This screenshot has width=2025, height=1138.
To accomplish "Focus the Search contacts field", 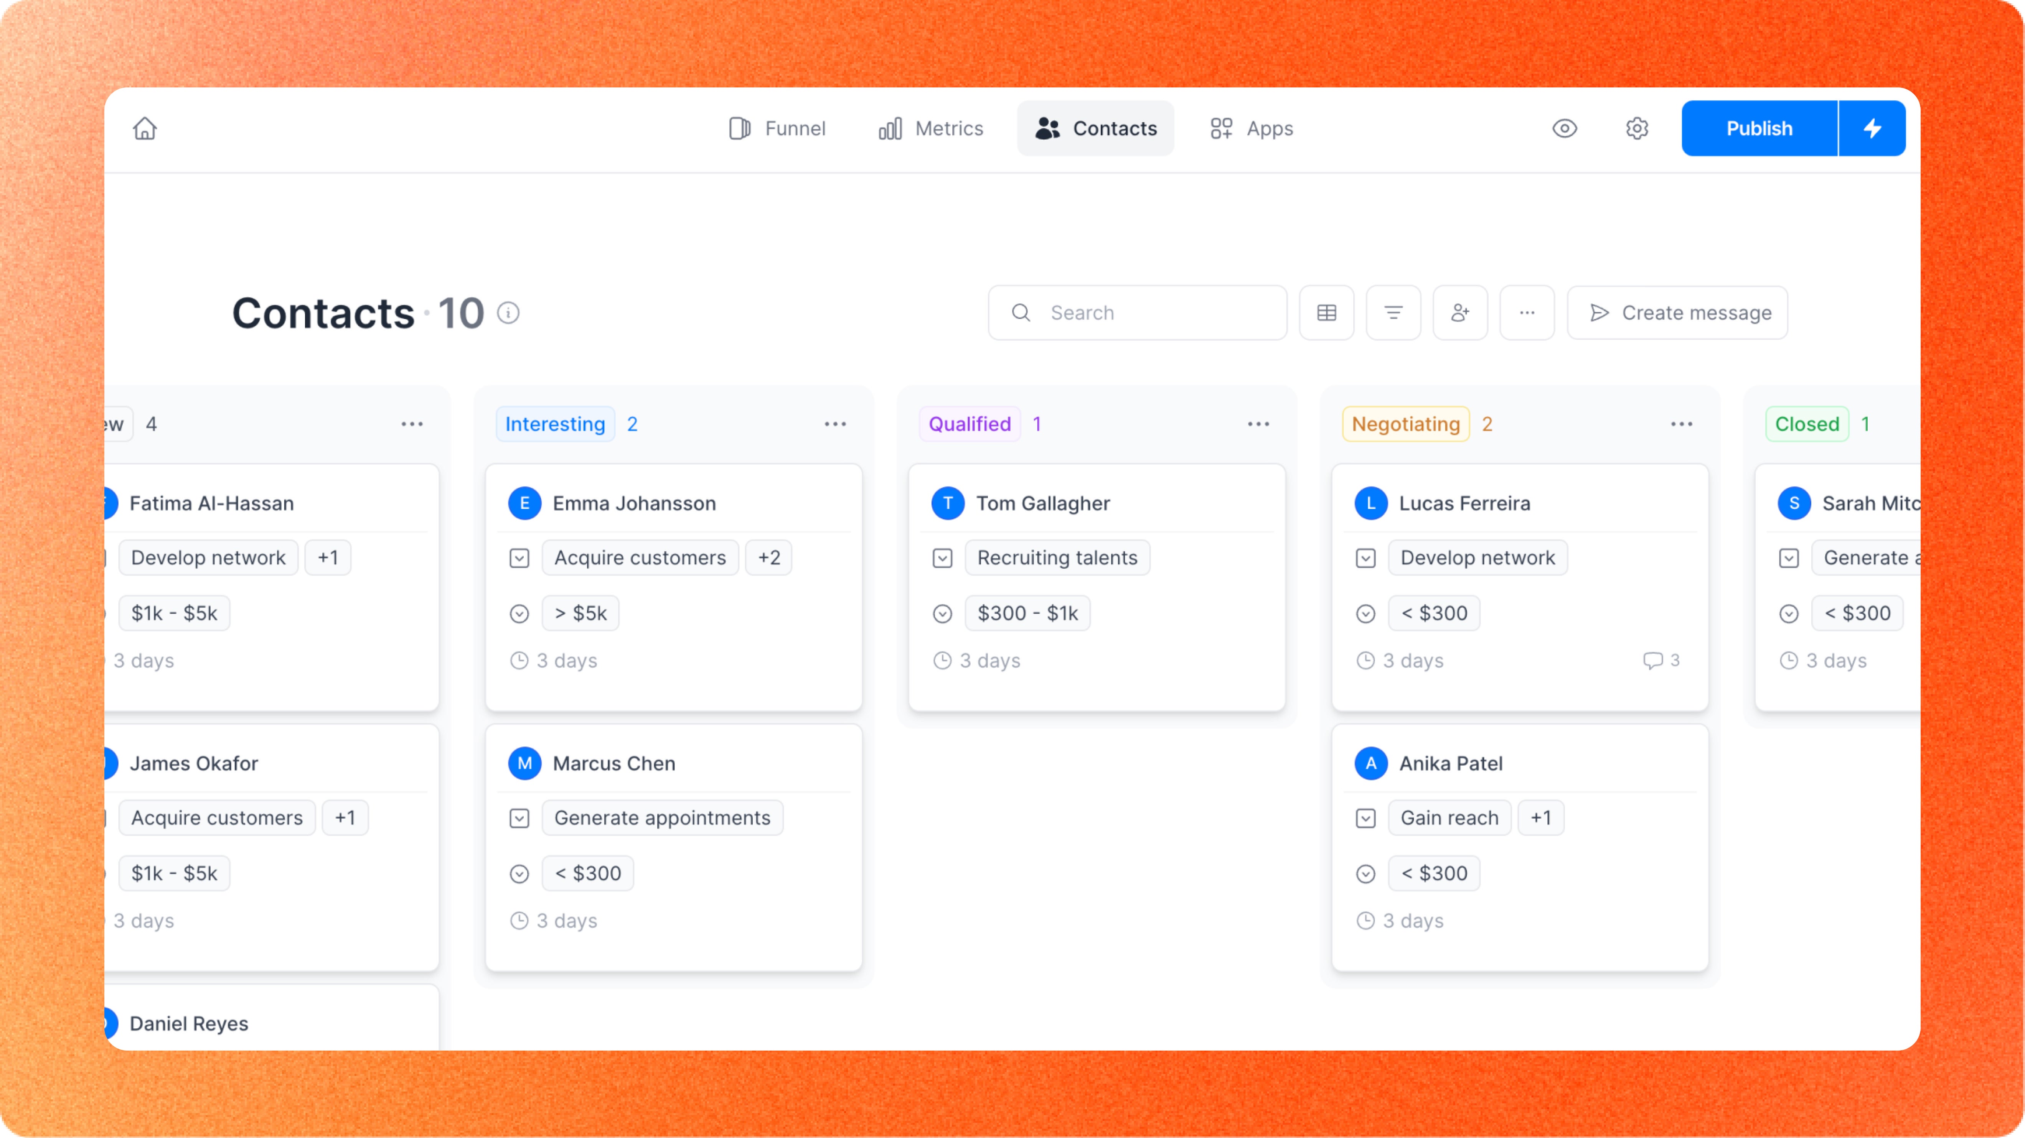I will [1138, 312].
